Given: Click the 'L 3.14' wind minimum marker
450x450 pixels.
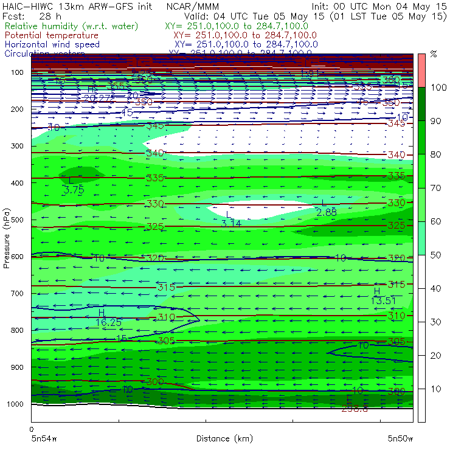Looking at the screenshot, I should point(231,219).
